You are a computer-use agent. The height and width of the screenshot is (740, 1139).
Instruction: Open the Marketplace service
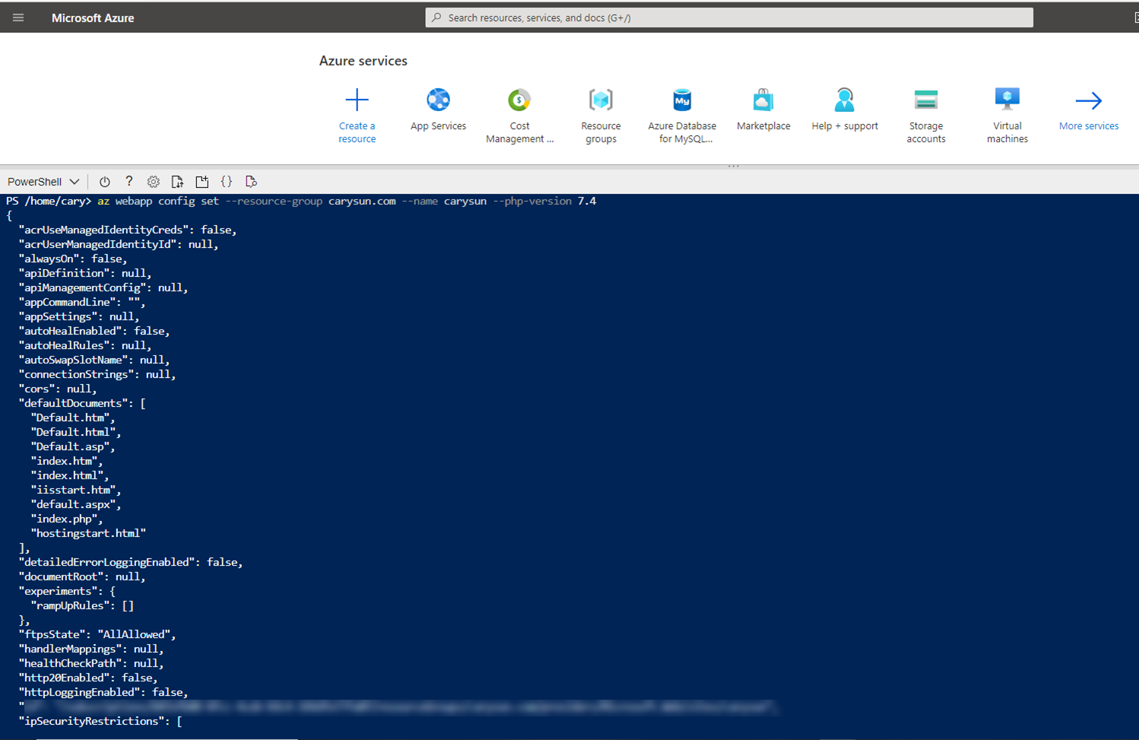[x=763, y=110]
